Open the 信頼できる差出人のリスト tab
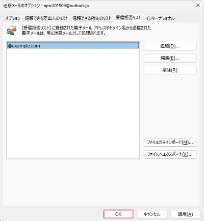Viewport: 204px width, 221px height. 46,18
